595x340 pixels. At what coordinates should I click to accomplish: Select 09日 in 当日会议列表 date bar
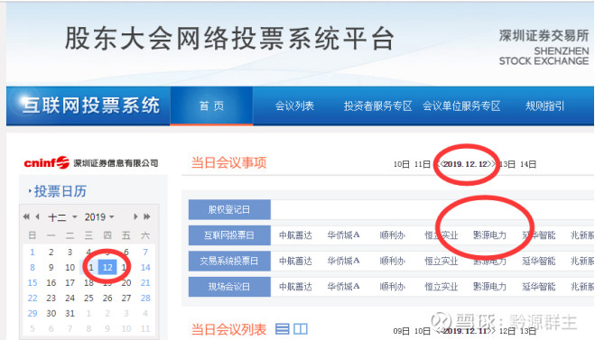pos(401,331)
